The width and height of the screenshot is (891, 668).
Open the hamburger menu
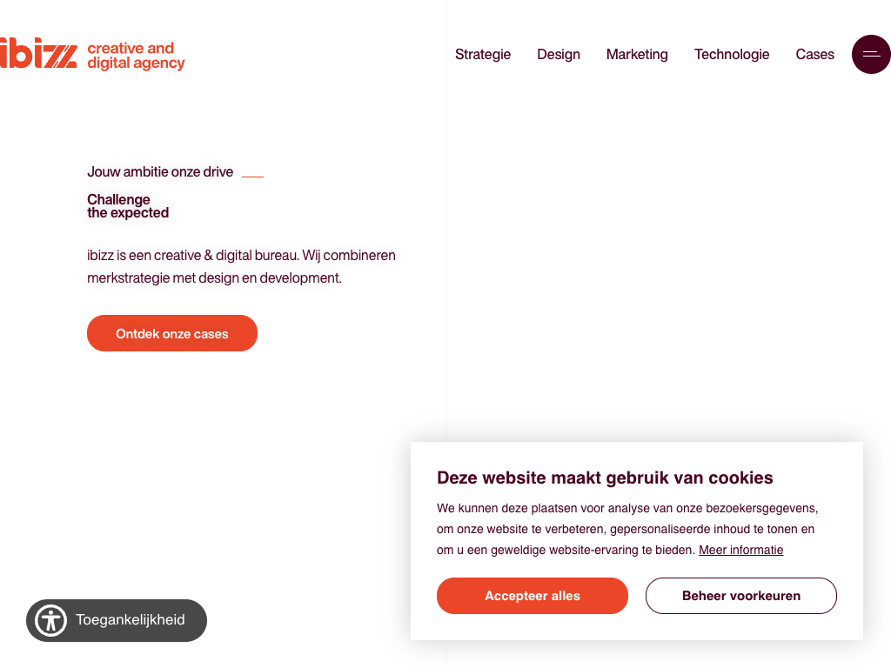click(x=871, y=54)
